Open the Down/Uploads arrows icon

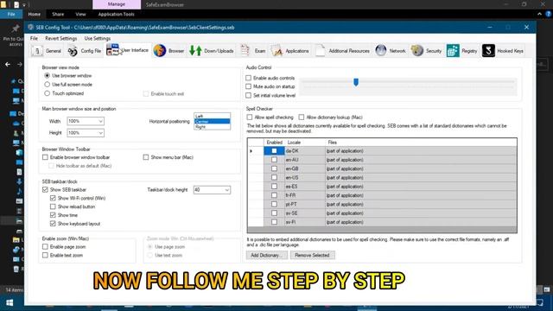(195, 51)
